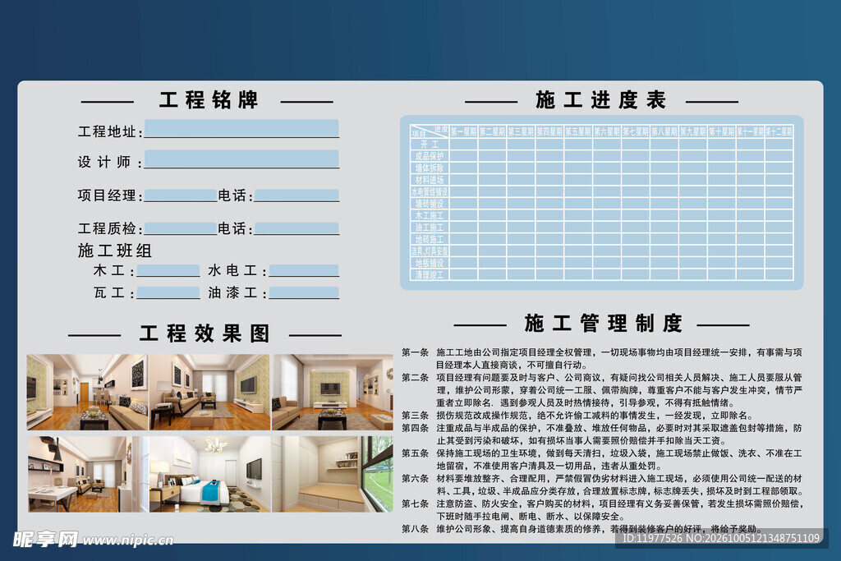Click the 地板铺设 row label
This screenshot has width=841, height=561.
[x=430, y=263]
